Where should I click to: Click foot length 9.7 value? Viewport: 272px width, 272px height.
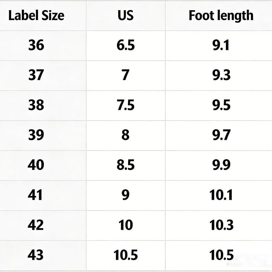[x=221, y=135]
